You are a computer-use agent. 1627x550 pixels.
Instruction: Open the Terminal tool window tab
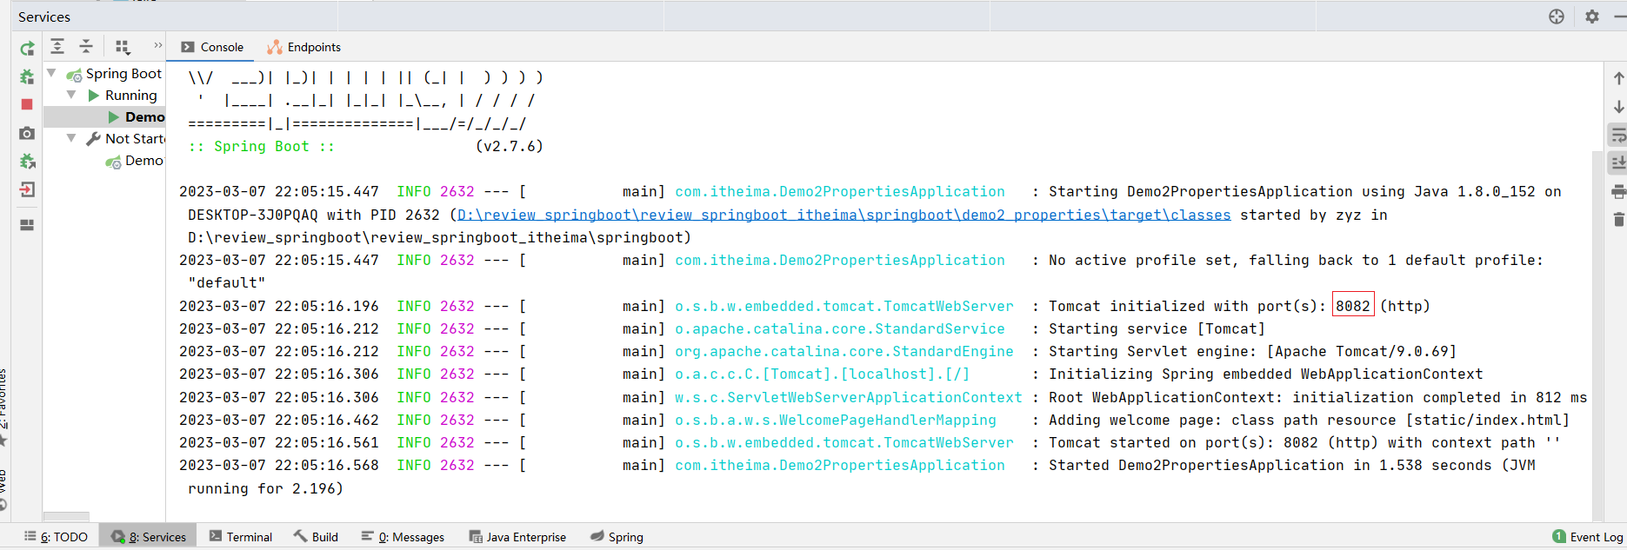241,537
